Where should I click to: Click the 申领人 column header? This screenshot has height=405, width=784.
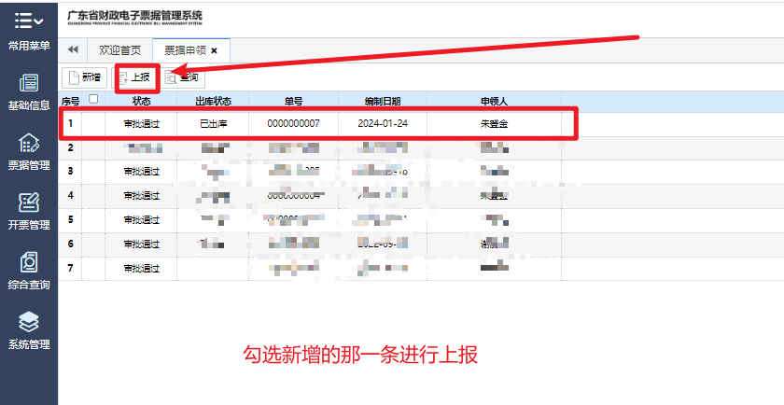click(493, 100)
